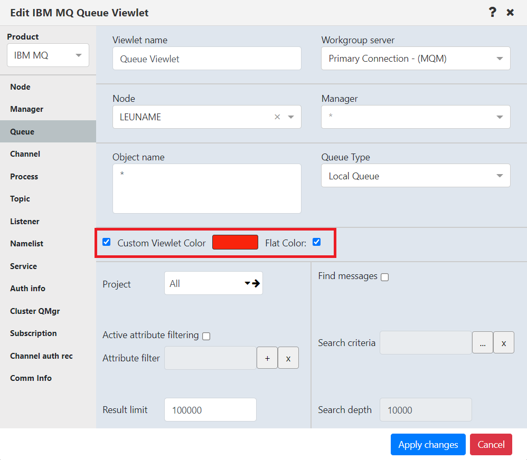The width and height of the screenshot is (527, 460).
Task: Expand the Manager dropdown
Action: (416, 117)
